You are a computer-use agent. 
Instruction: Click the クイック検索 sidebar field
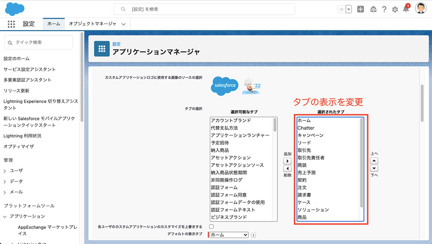(x=38, y=42)
